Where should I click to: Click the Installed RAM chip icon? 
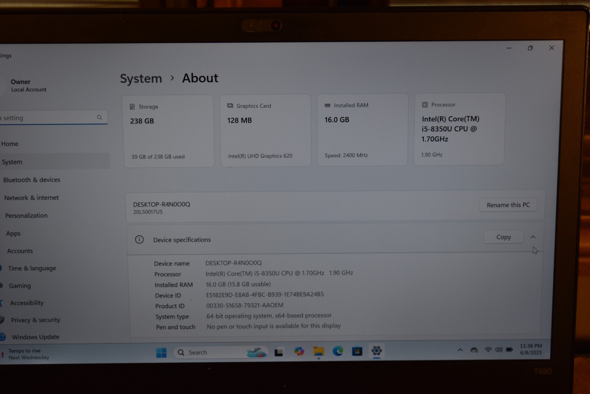coord(327,105)
